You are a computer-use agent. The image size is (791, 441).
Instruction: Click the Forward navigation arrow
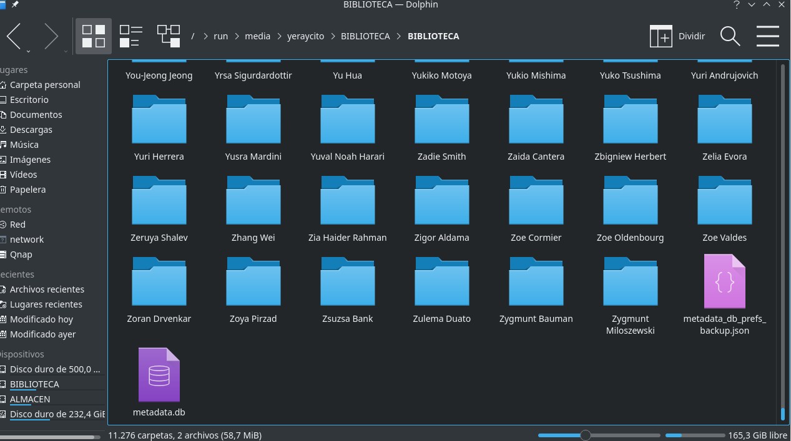click(51, 36)
